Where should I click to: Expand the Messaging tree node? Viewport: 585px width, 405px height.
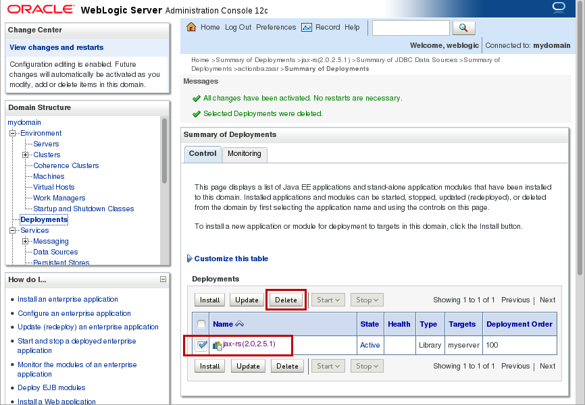click(x=26, y=241)
